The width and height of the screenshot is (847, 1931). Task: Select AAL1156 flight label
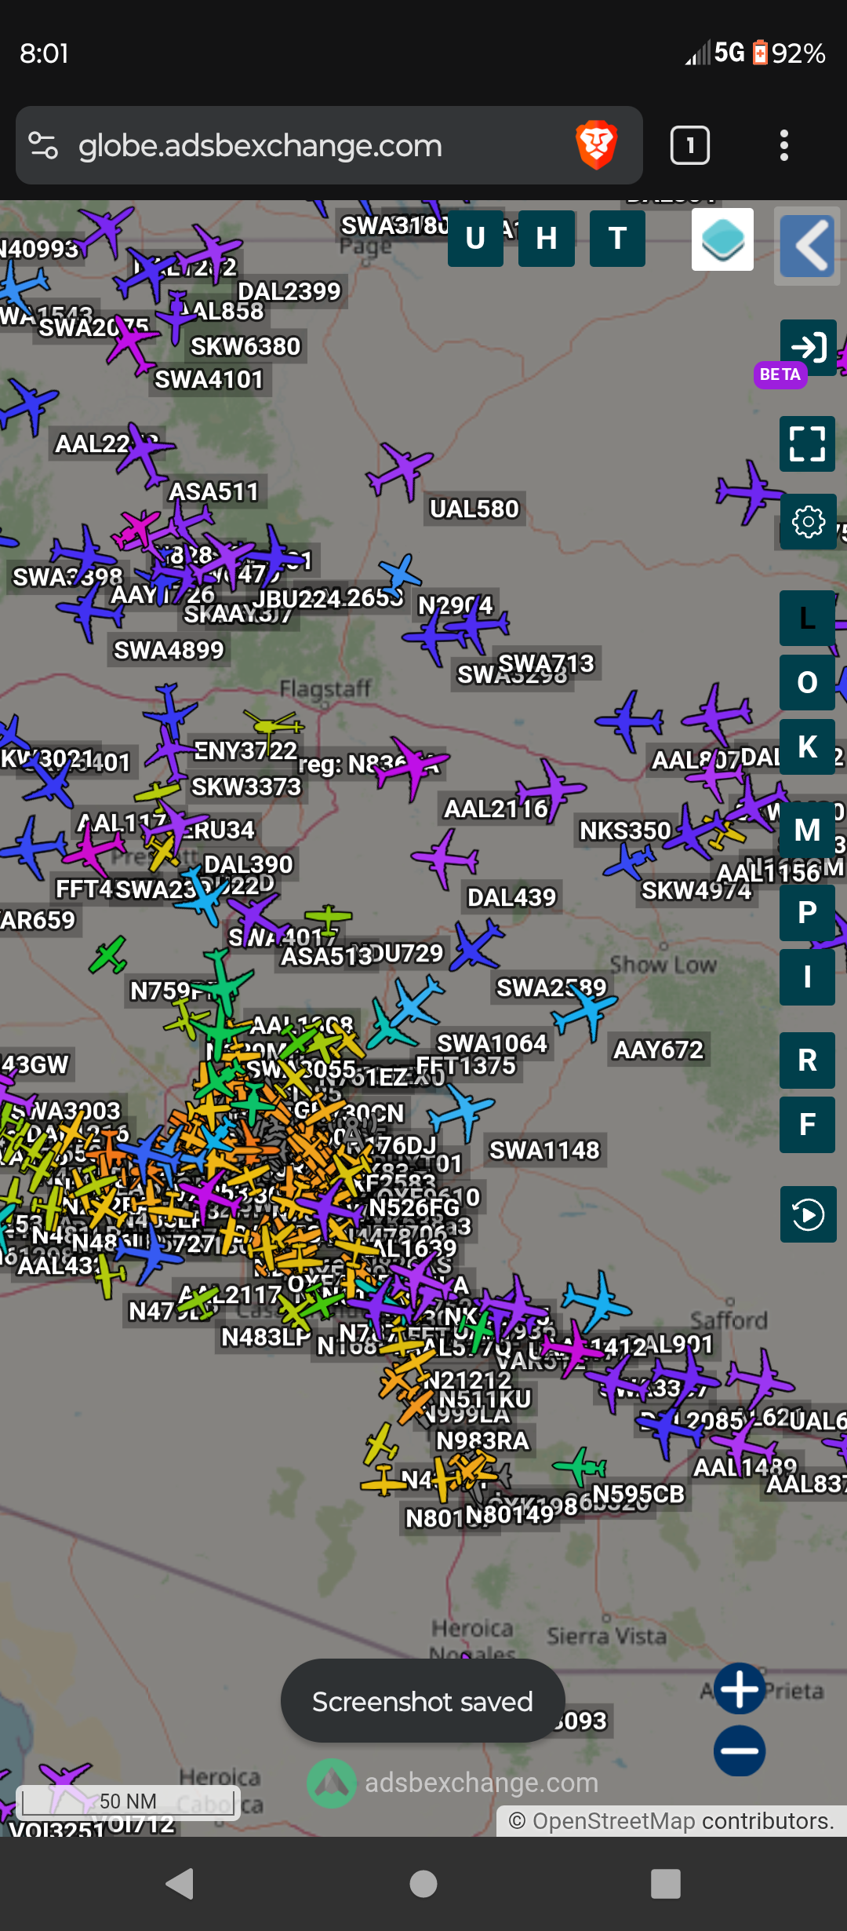[x=768, y=872]
